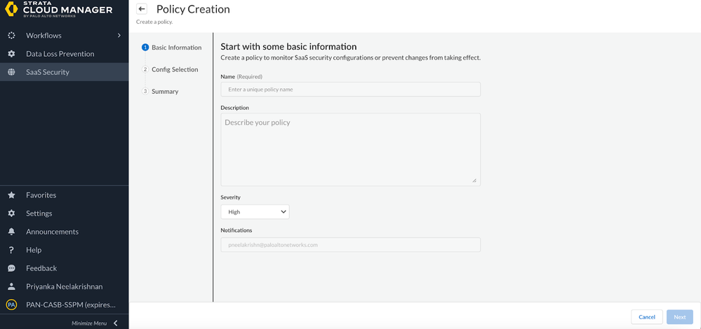This screenshot has width=701, height=329.
Task: Click the Feedback chat bubble icon
Action: [11, 268]
